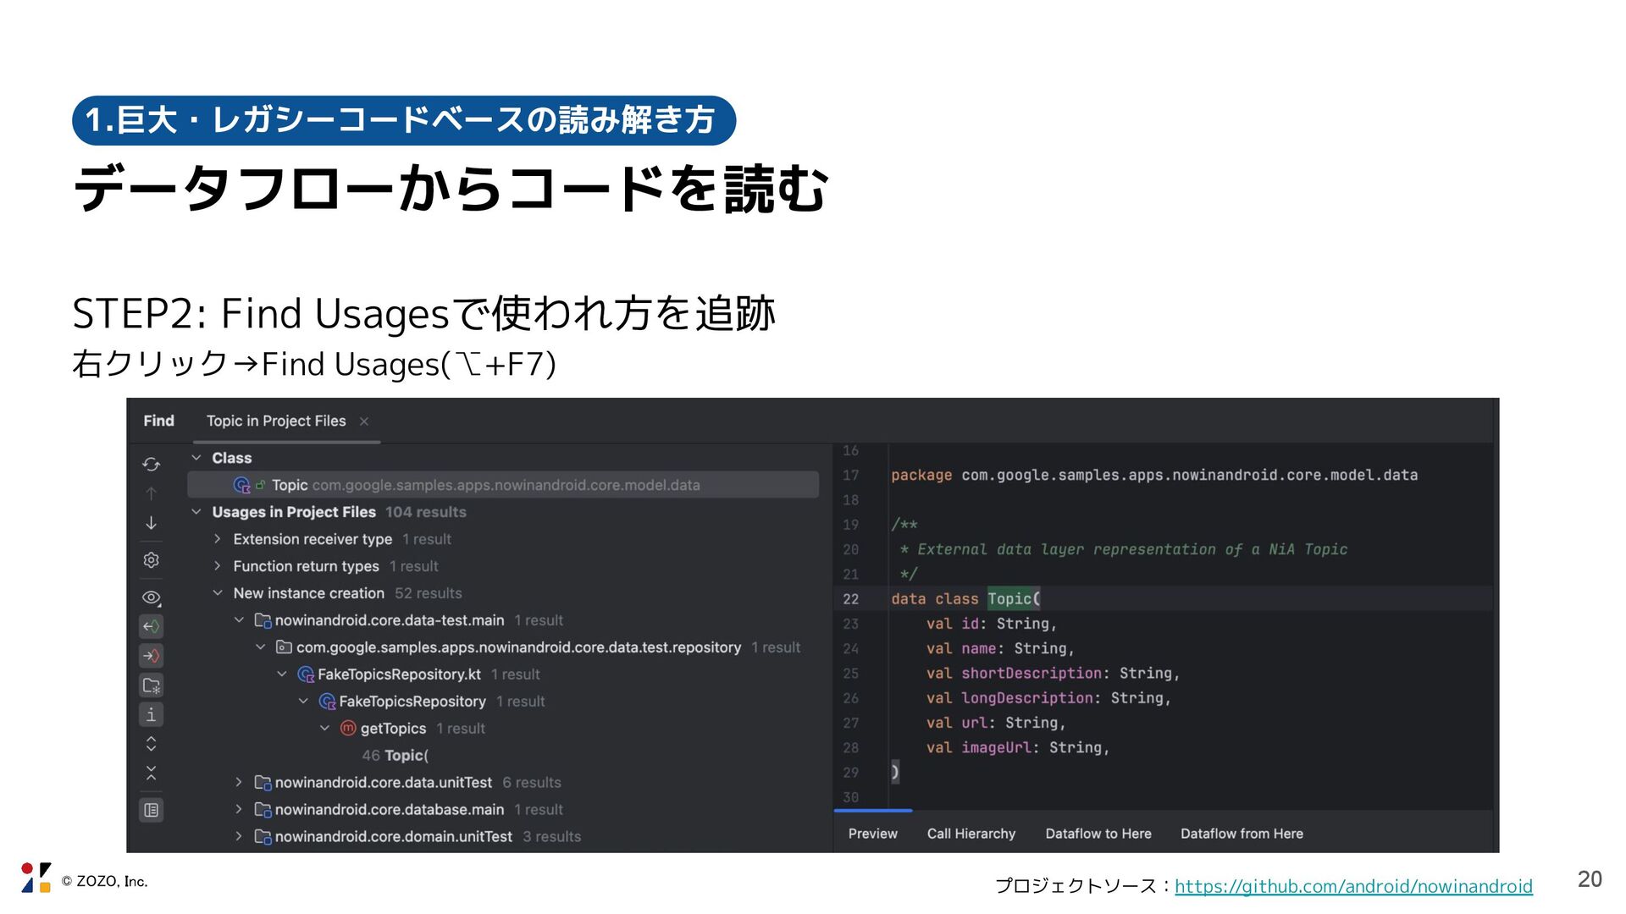Click 'val imageUrl: String,' line
The width and height of the screenshot is (1626, 914).
(1018, 747)
